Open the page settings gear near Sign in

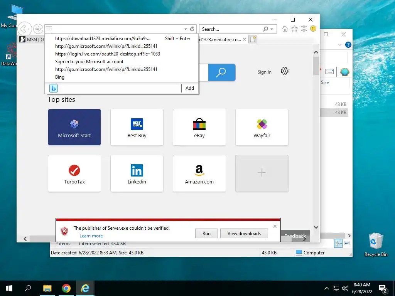pyautogui.click(x=285, y=71)
